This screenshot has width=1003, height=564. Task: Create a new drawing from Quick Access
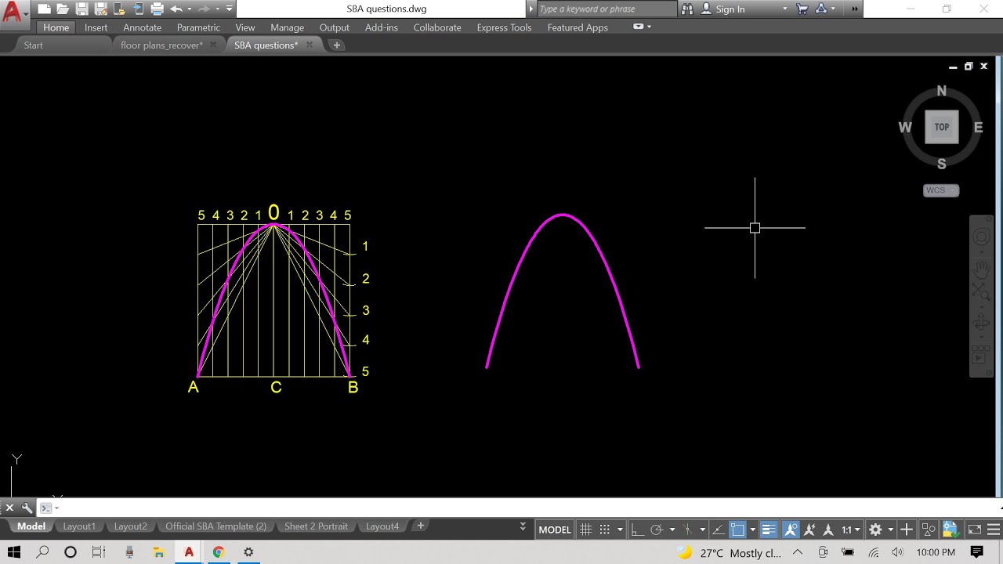point(44,9)
